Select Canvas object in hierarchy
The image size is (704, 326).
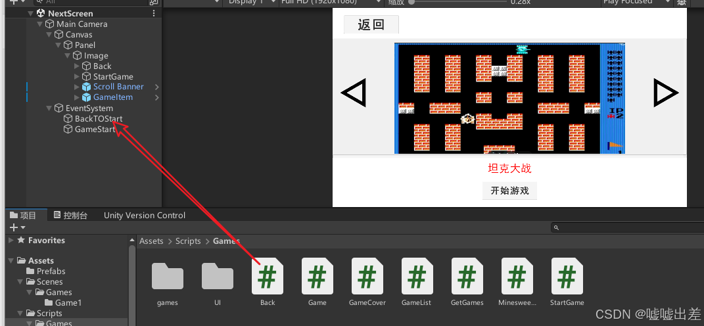pos(79,35)
